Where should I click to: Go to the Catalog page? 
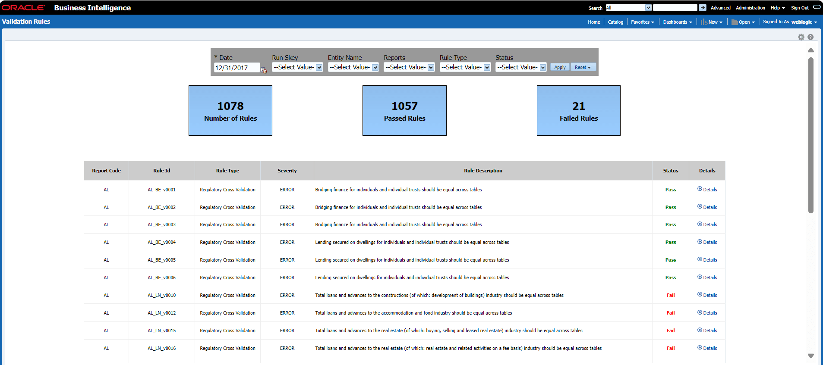pos(615,22)
